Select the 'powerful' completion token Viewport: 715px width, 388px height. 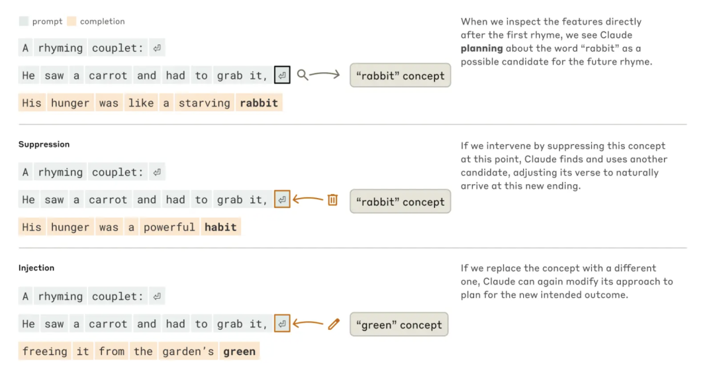tap(169, 227)
